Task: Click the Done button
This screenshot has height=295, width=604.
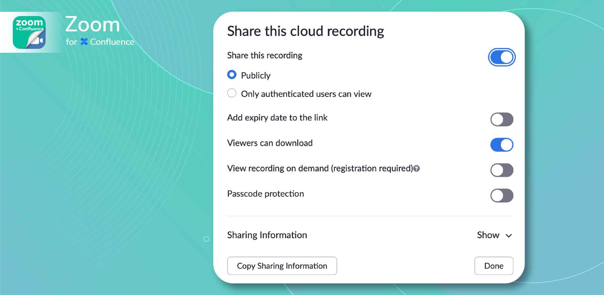Action: pos(494,266)
